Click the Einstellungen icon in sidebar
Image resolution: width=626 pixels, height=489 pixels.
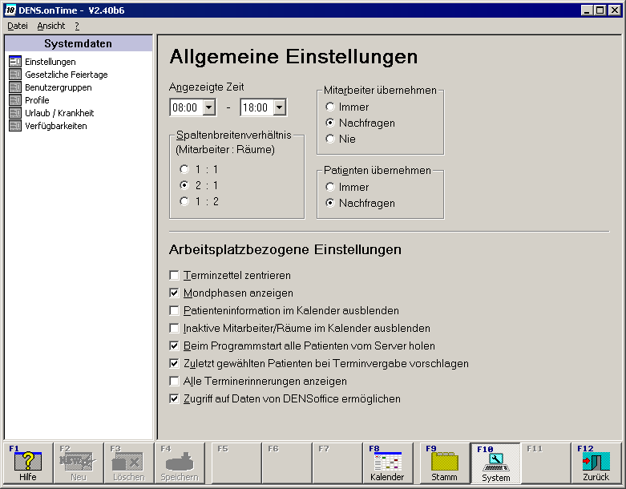coord(15,62)
